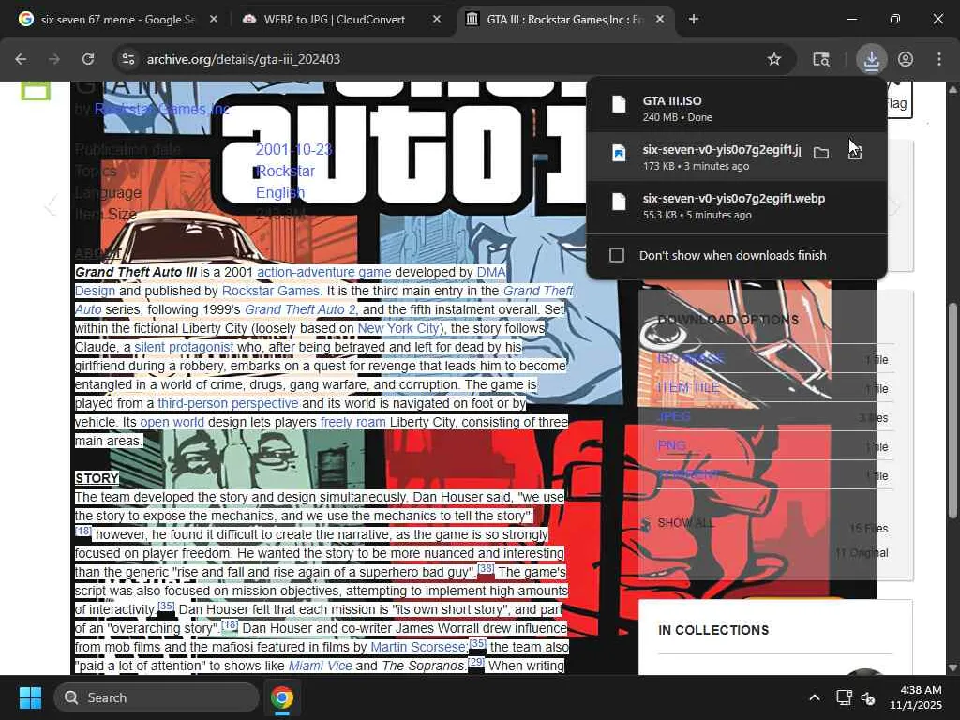The height and width of the screenshot is (720, 960).
Task: Open the clock and date panel
Action: point(916,697)
